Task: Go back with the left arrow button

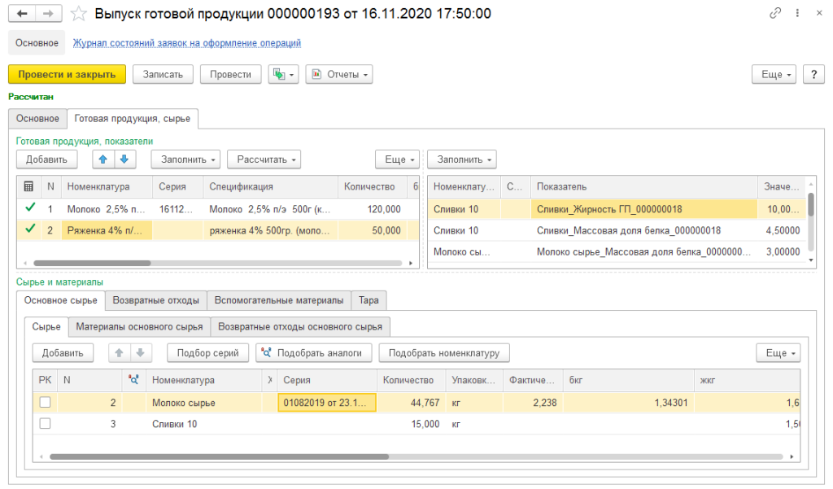Action: (22, 13)
